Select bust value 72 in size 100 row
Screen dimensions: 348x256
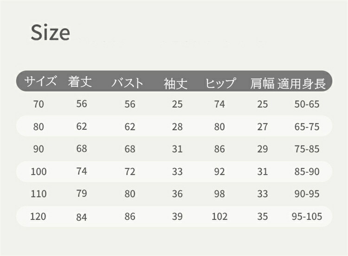130,172
